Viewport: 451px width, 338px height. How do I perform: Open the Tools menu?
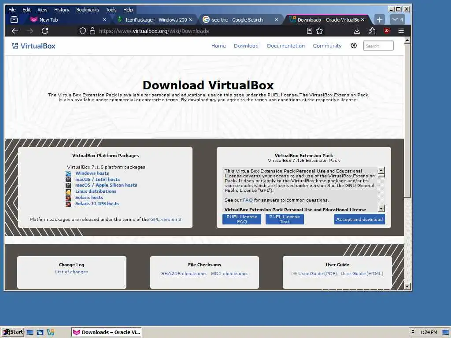tap(111, 10)
